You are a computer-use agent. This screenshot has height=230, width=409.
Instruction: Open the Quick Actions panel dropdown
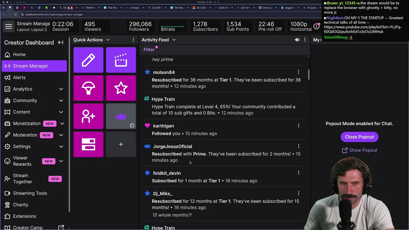click(108, 40)
